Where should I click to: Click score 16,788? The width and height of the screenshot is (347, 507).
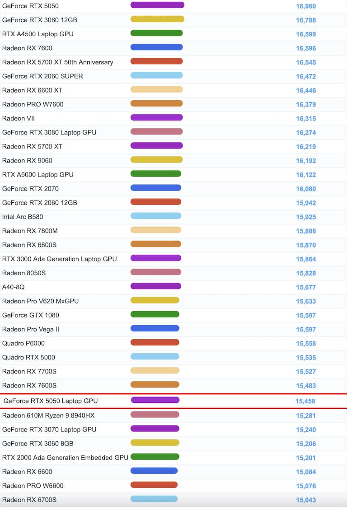pos(306,20)
